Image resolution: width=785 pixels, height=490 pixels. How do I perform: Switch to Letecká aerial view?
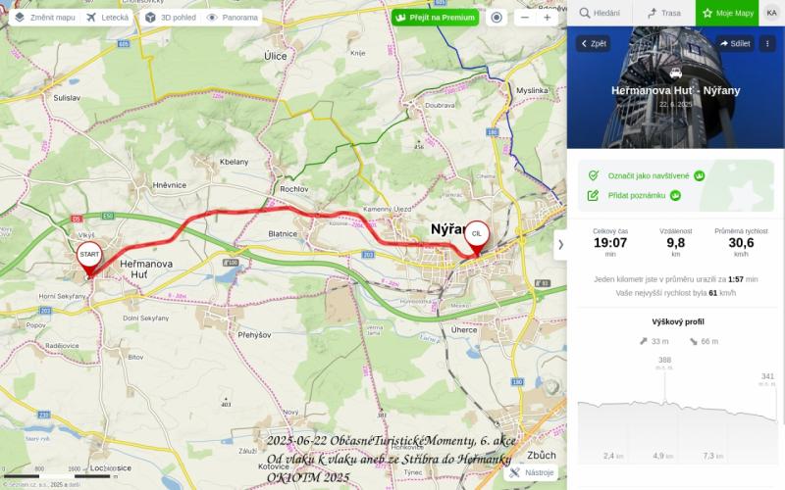pos(107,18)
